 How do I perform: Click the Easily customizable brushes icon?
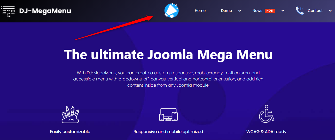point(70,114)
